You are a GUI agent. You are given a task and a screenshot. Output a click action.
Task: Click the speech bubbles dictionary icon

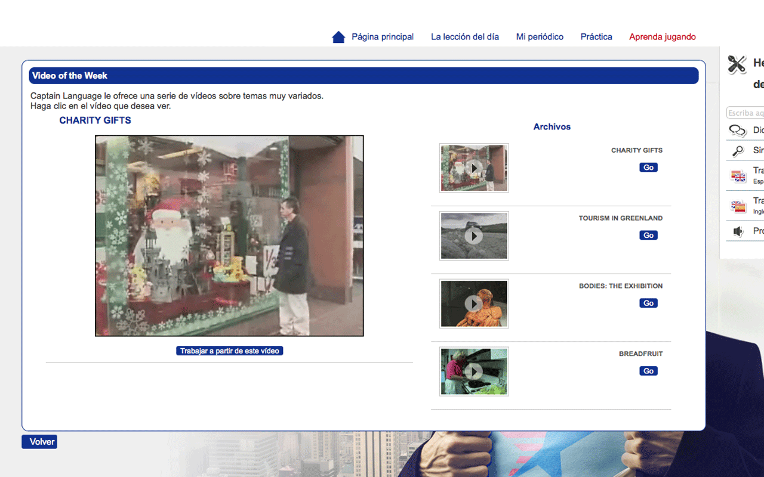click(x=738, y=131)
